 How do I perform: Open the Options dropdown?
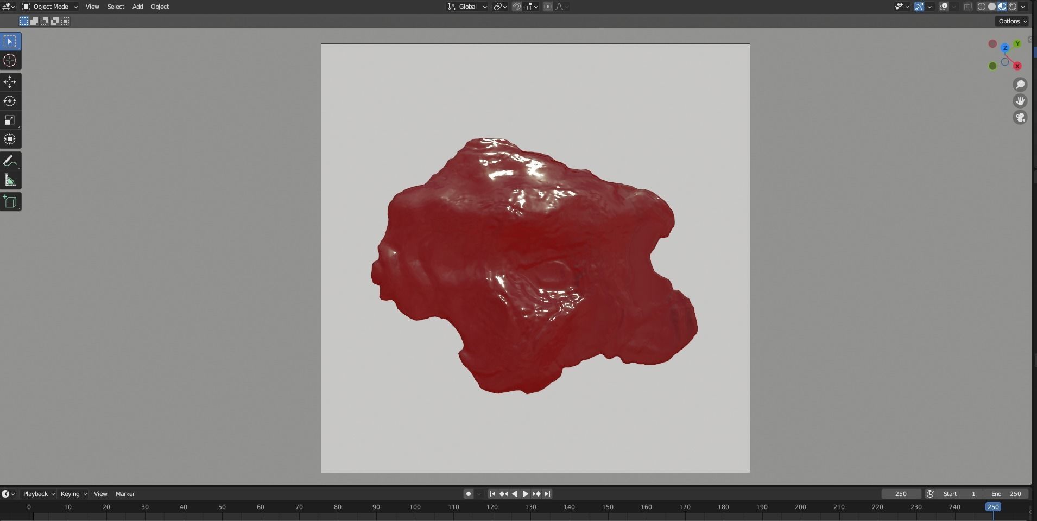1013,21
